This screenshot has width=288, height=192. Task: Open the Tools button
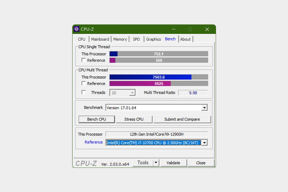(x=143, y=163)
